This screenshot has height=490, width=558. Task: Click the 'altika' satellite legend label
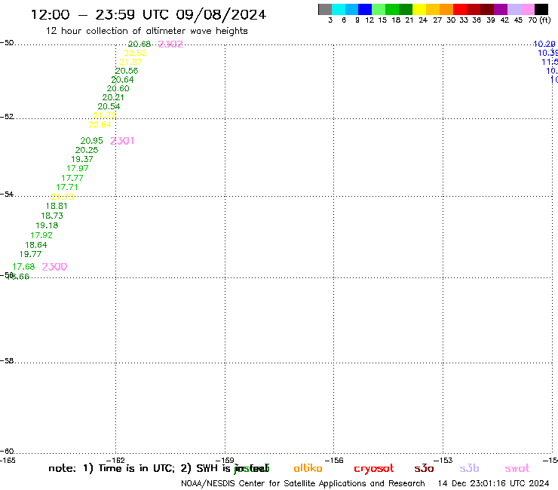[308, 468]
